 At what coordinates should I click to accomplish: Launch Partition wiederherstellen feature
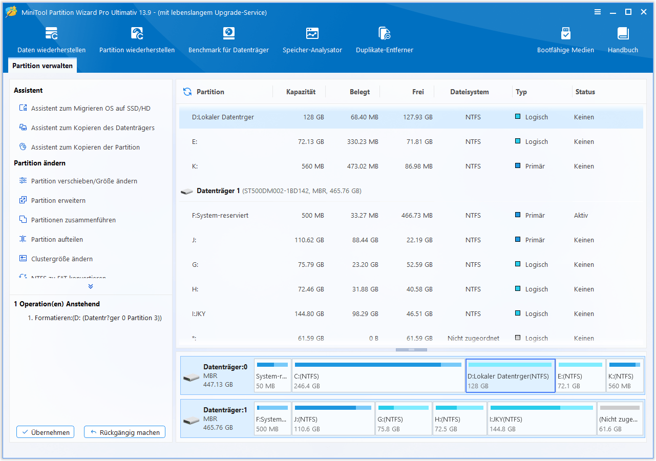click(x=137, y=40)
